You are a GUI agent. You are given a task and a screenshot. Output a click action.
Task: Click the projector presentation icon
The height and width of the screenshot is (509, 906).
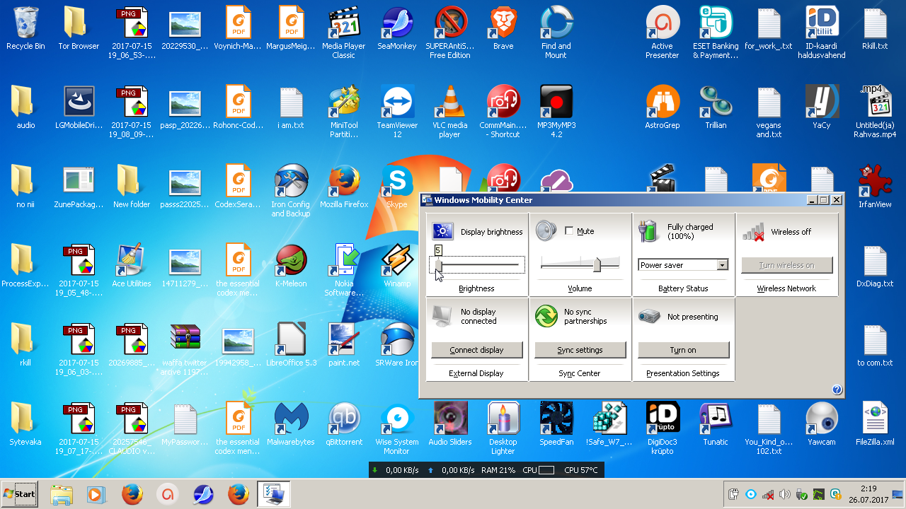(648, 317)
